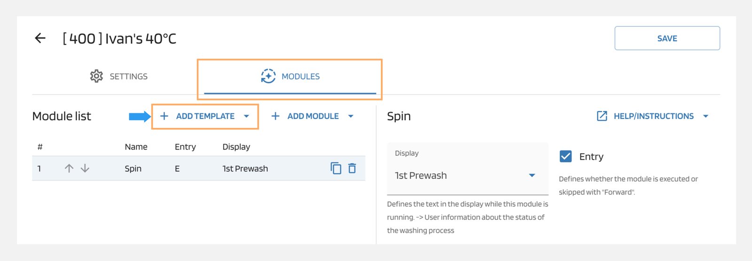Expand the Help/Instructions dropdown arrow
The width and height of the screenshot is (752, 261).
click(705, 116)
